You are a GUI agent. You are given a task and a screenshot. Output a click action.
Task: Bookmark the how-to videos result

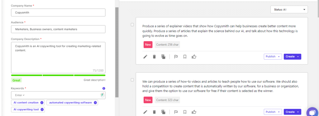185,112
